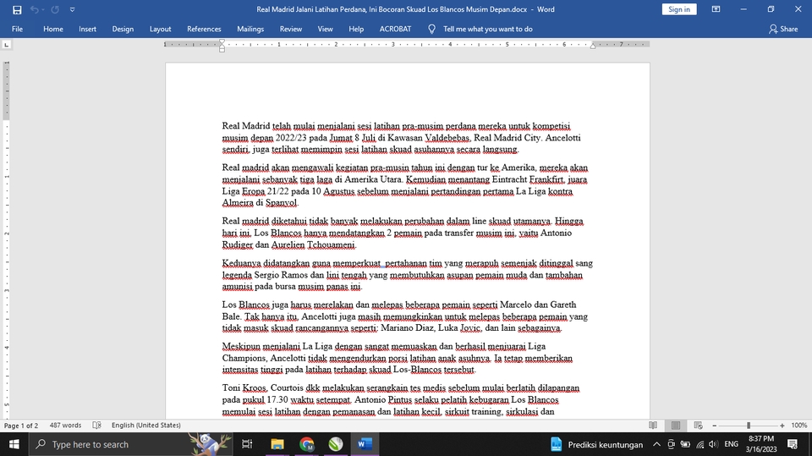Click the battery icon in the system tray
Viewport: 812px width, 456px height.
pyautogui.click(x=685, y=444)
